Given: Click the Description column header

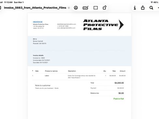Looking at the screenshot, I should 72,71.
